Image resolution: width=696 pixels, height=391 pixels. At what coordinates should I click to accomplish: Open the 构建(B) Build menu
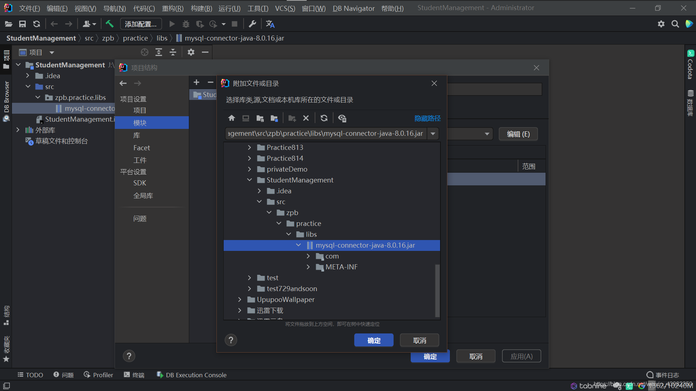tap(201, 8)
